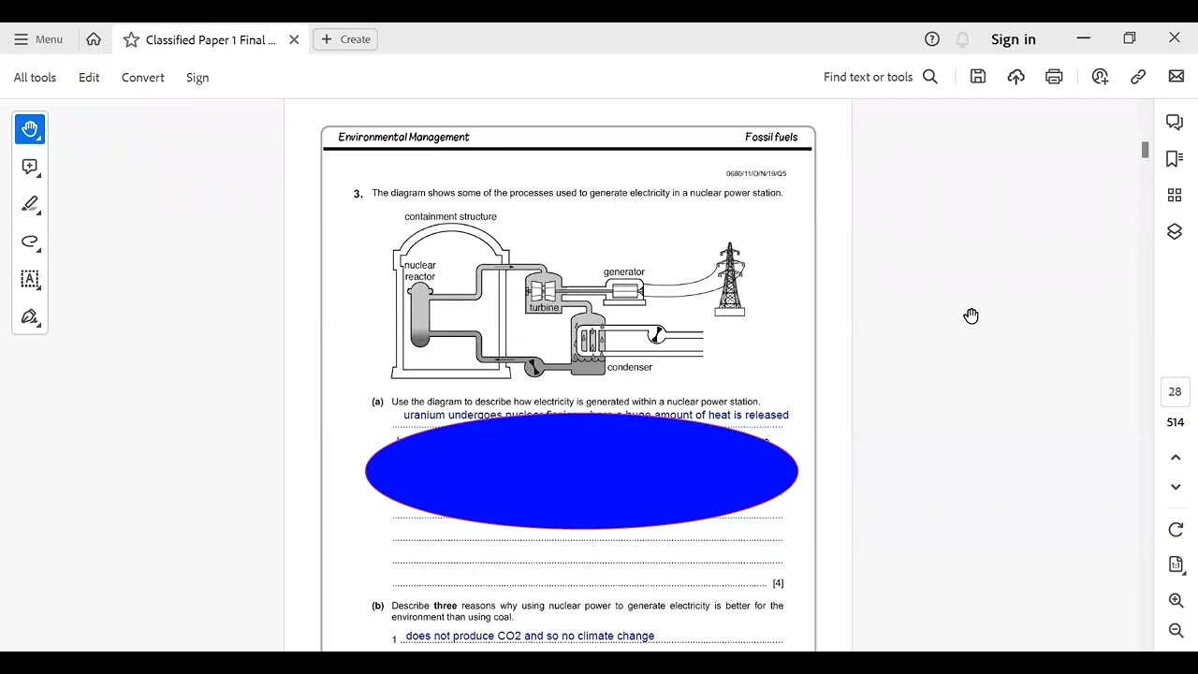Screen dimensions: 1198x674
Task: Click the Create new tab button
Action: pos(345,39)
